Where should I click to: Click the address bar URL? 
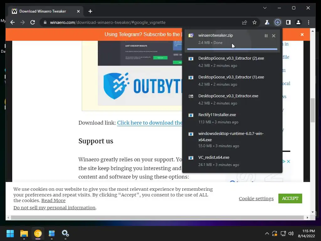click(108, 22)
